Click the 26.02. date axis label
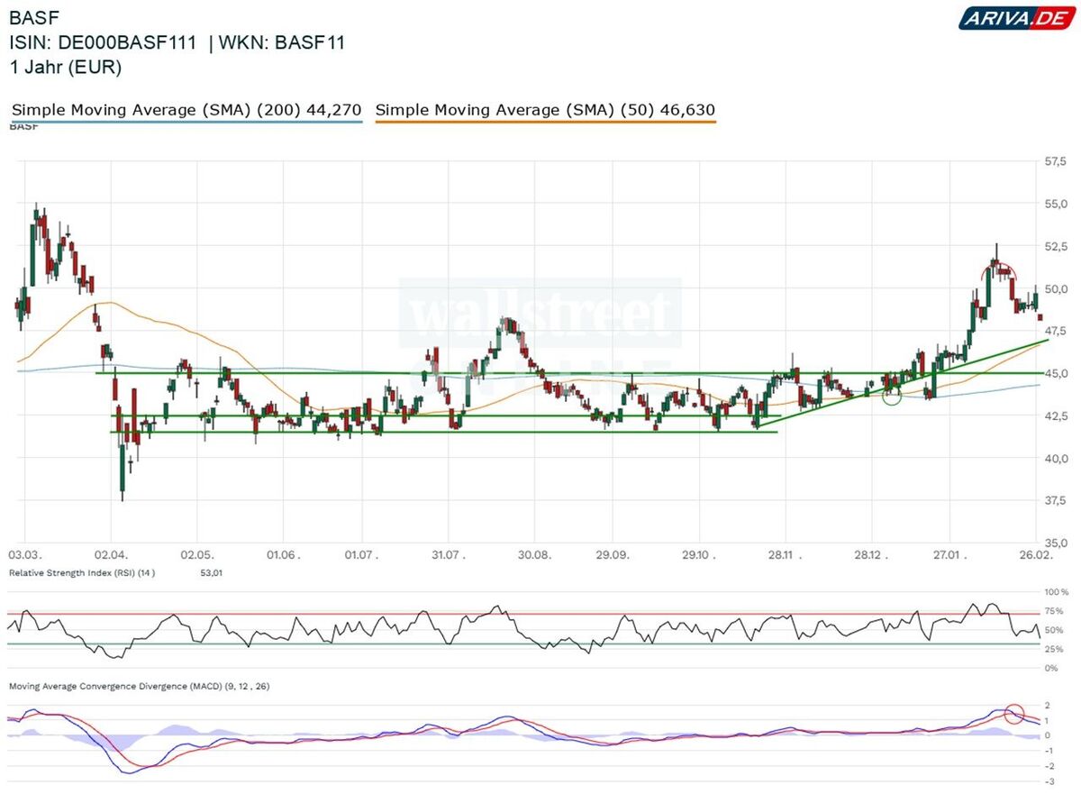The image size is (1081, 794). coord(1037,556)
